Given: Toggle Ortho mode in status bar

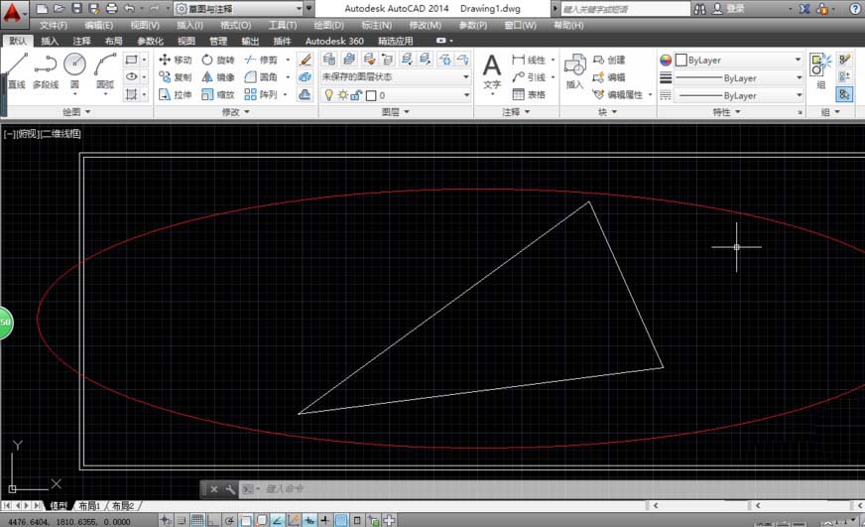Looking at the screenshot, I should [x=213, y=520].
